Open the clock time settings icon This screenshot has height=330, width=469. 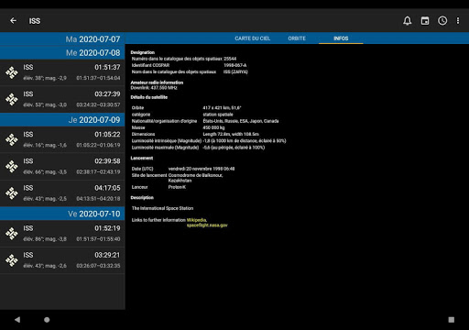[442, 20]
